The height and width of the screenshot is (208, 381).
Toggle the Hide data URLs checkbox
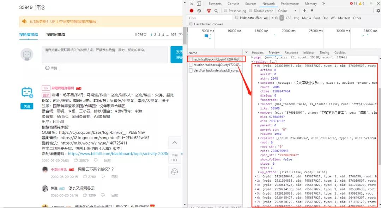pyautogui.click(x=236, y=18)
